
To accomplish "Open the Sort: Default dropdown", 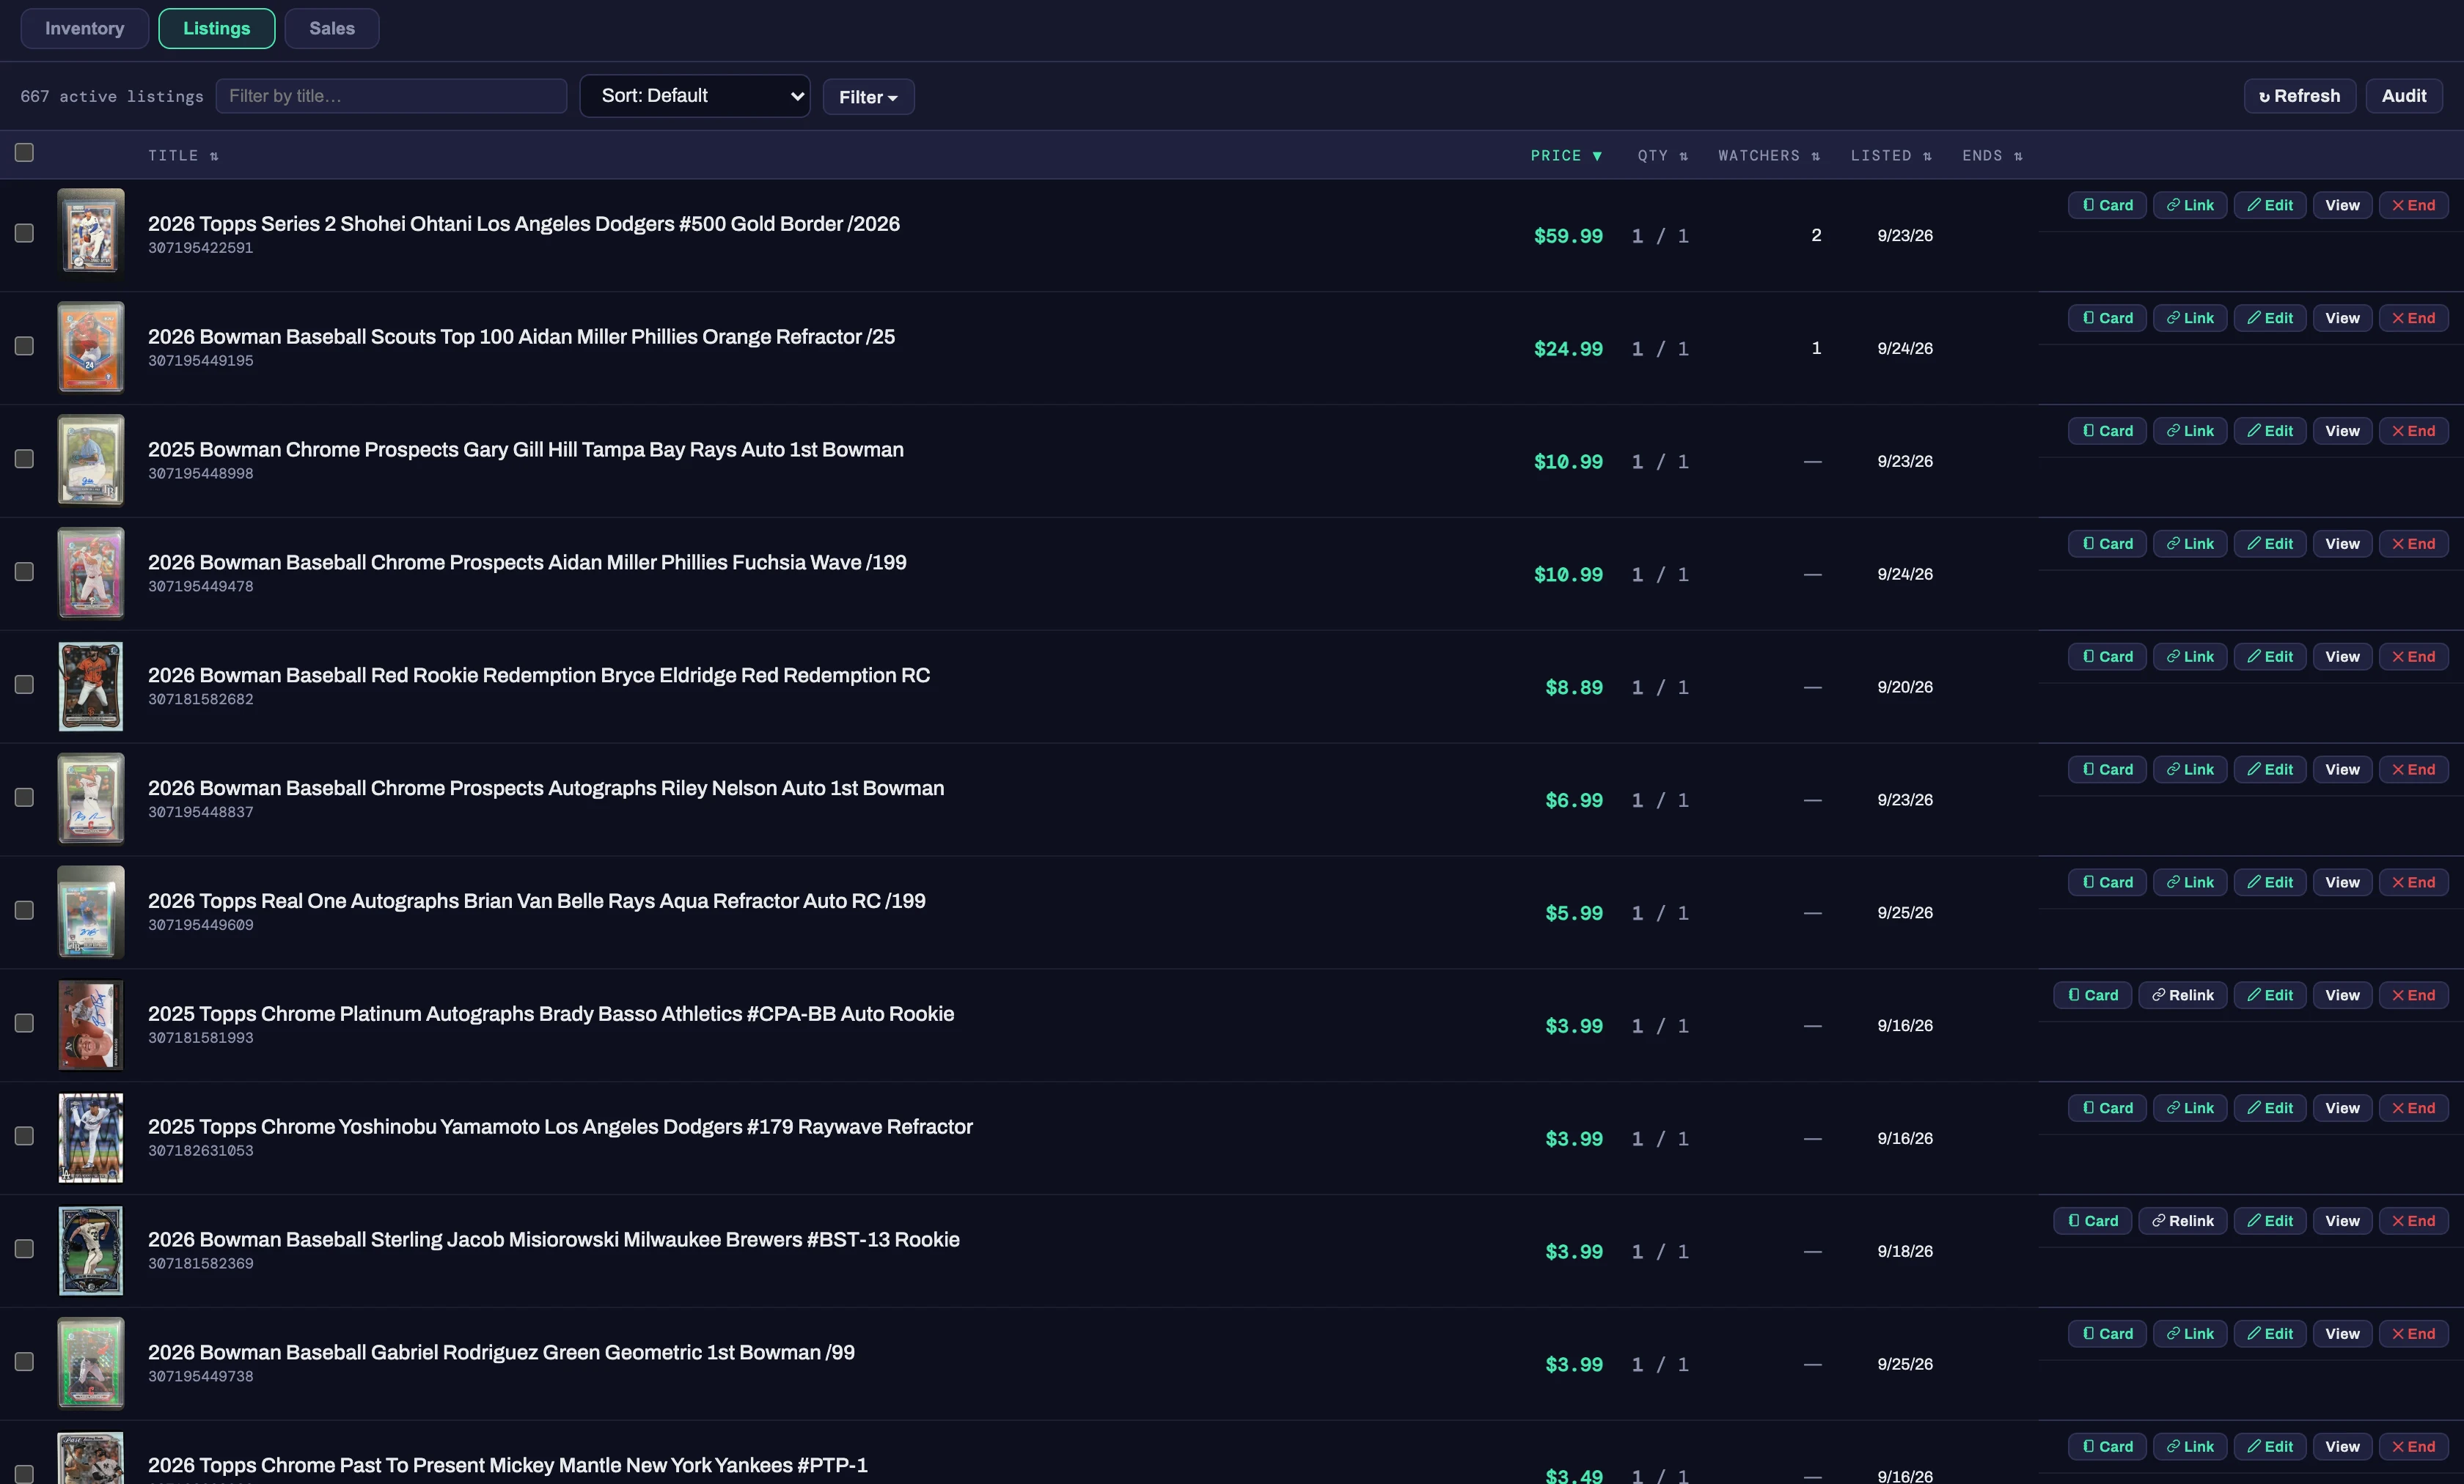I will tap(695, 96).
